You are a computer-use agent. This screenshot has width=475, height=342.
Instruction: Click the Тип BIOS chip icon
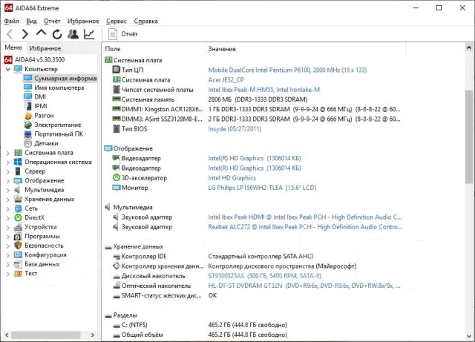pos(117,129)
